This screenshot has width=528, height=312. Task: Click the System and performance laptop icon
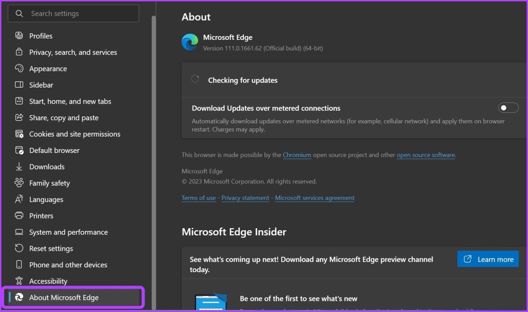[19, 232]
